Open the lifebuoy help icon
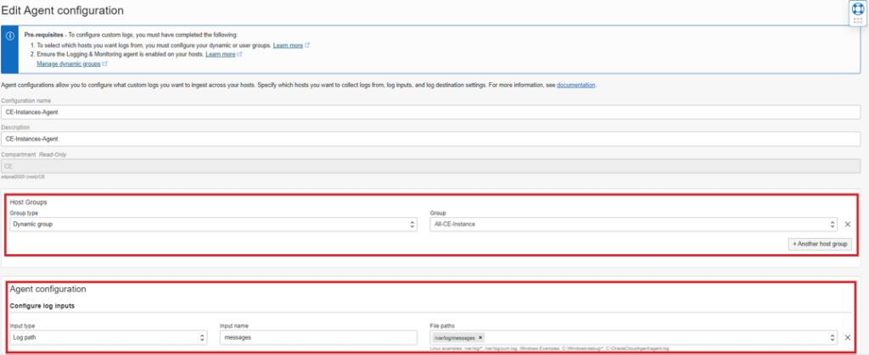 tap(856, 8)
